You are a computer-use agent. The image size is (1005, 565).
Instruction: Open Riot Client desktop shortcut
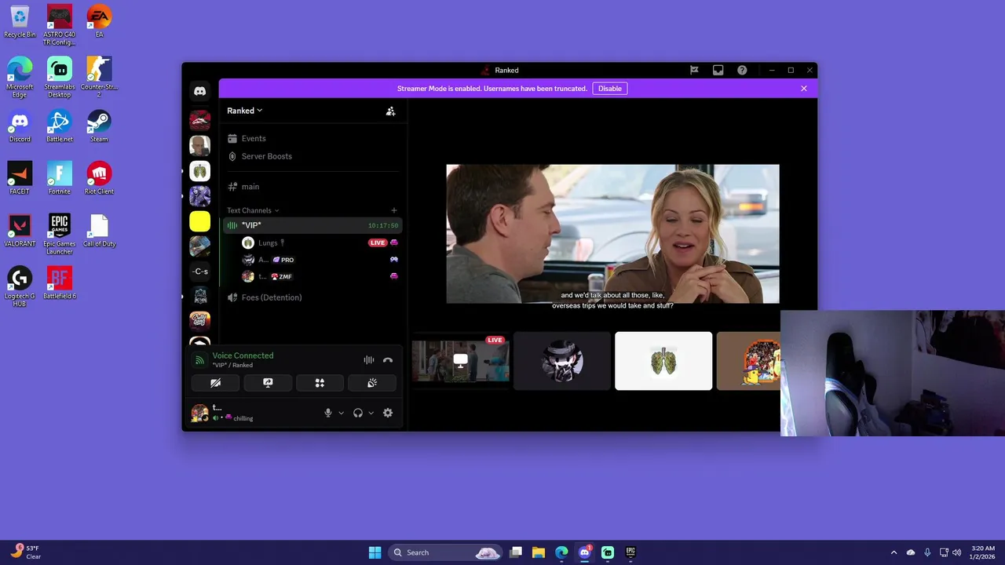tap(99, 178)
